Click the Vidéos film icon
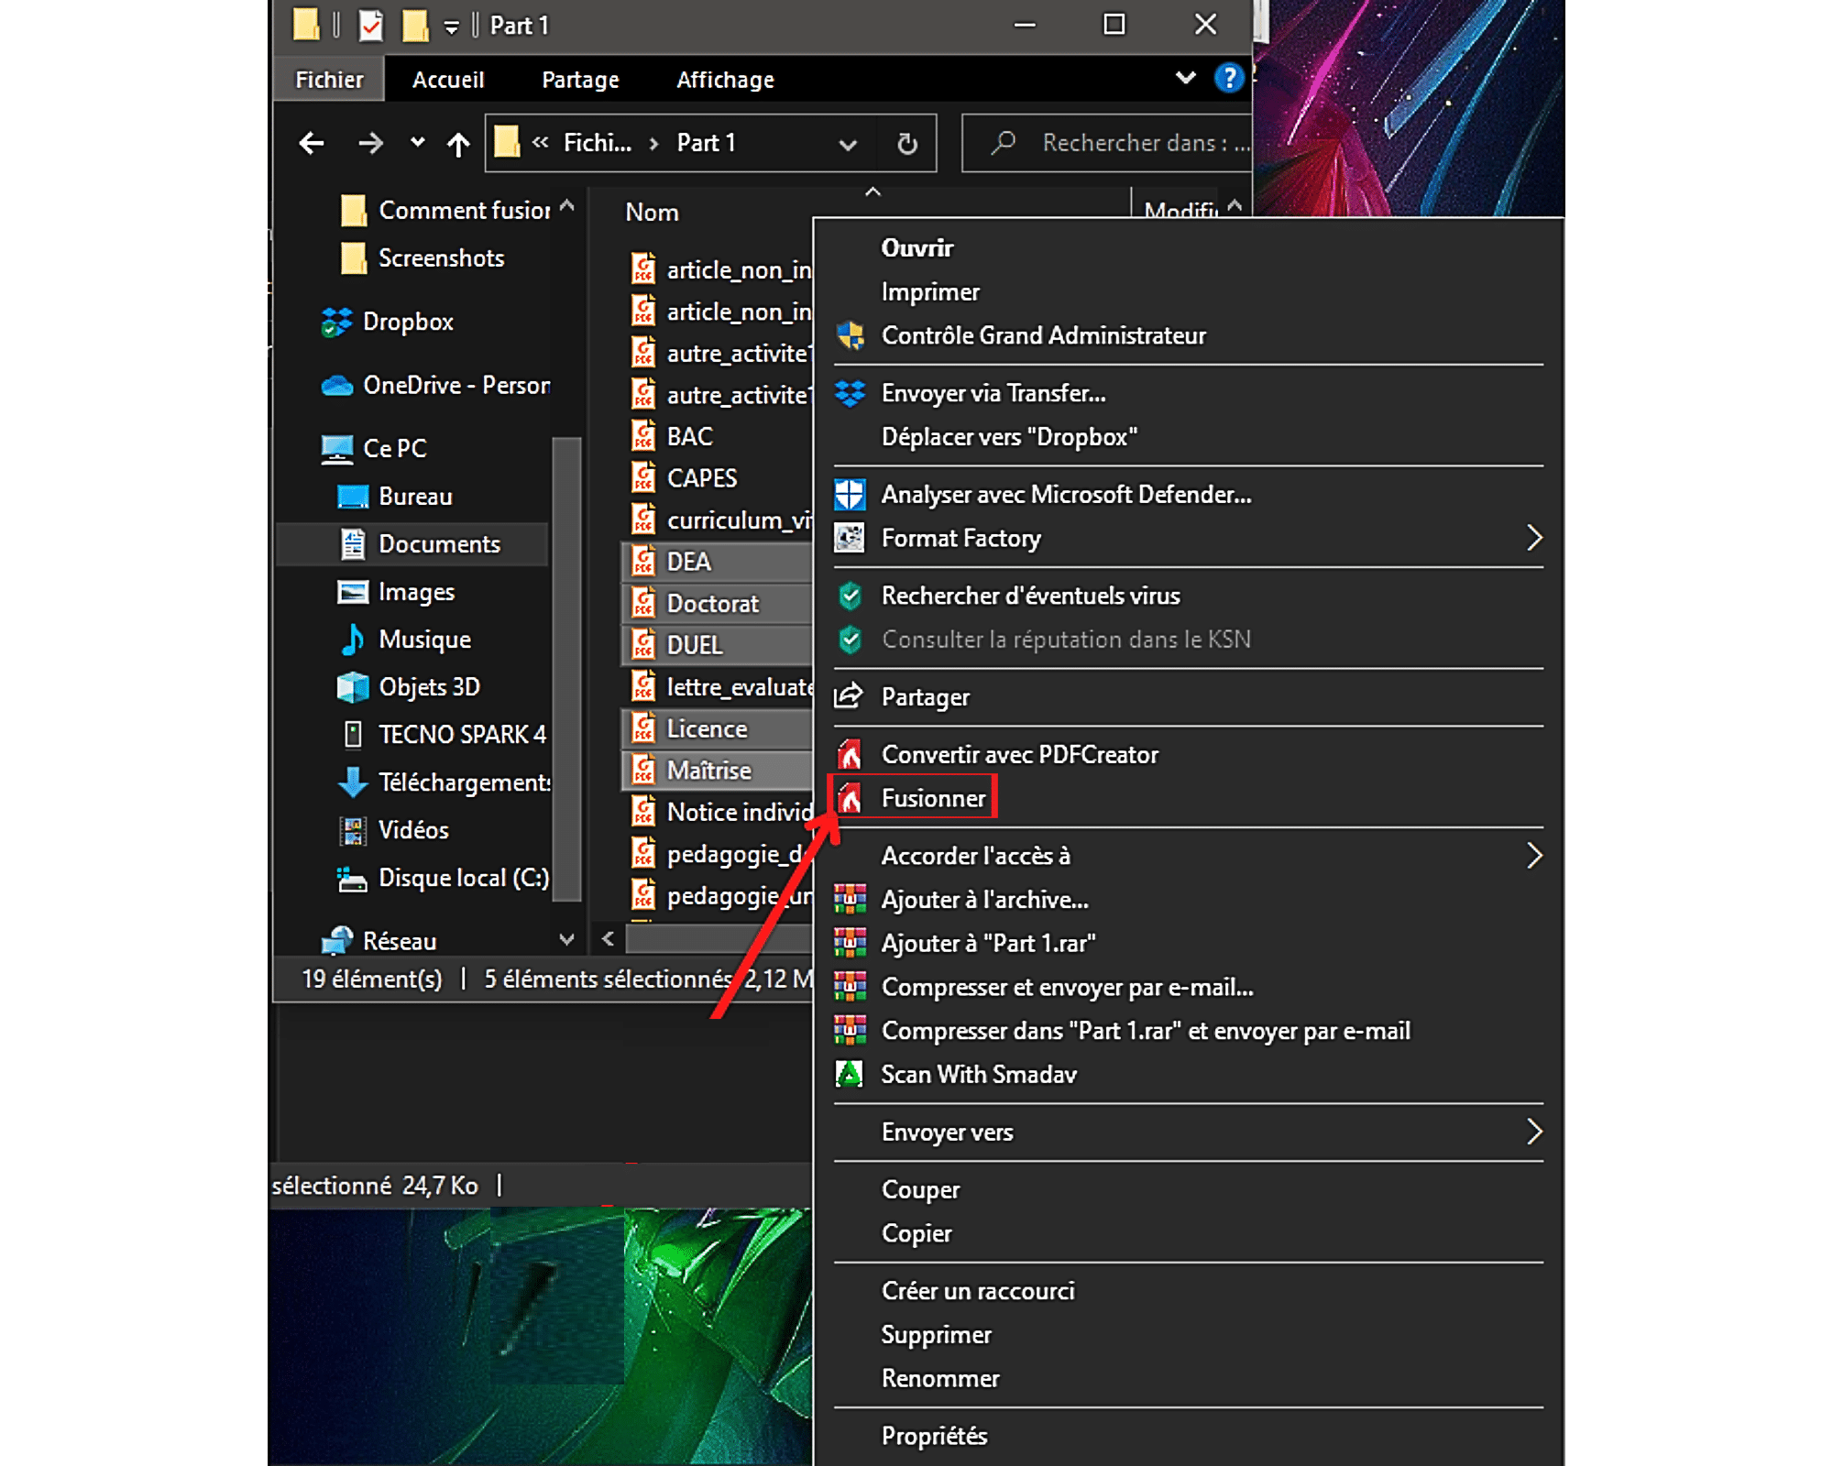The image size is (1833, 1466). point(353,830)
